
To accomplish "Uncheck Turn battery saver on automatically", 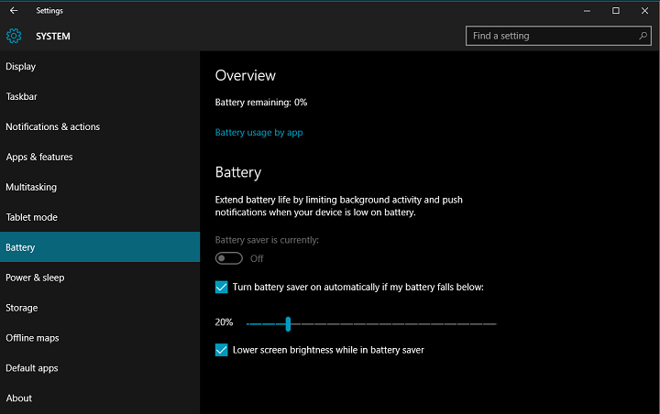I will [x=222, y=287].
